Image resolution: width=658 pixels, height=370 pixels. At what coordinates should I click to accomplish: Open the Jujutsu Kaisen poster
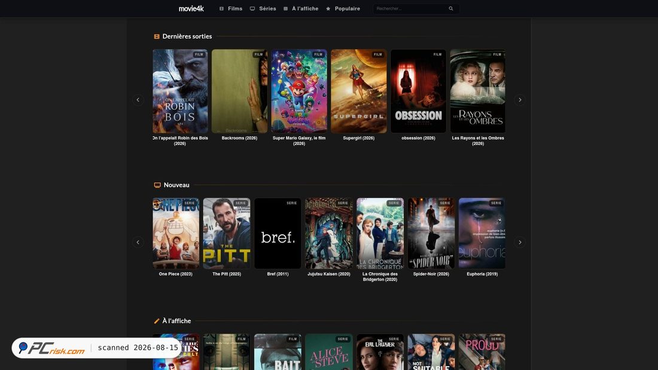[x=329, y=233]
